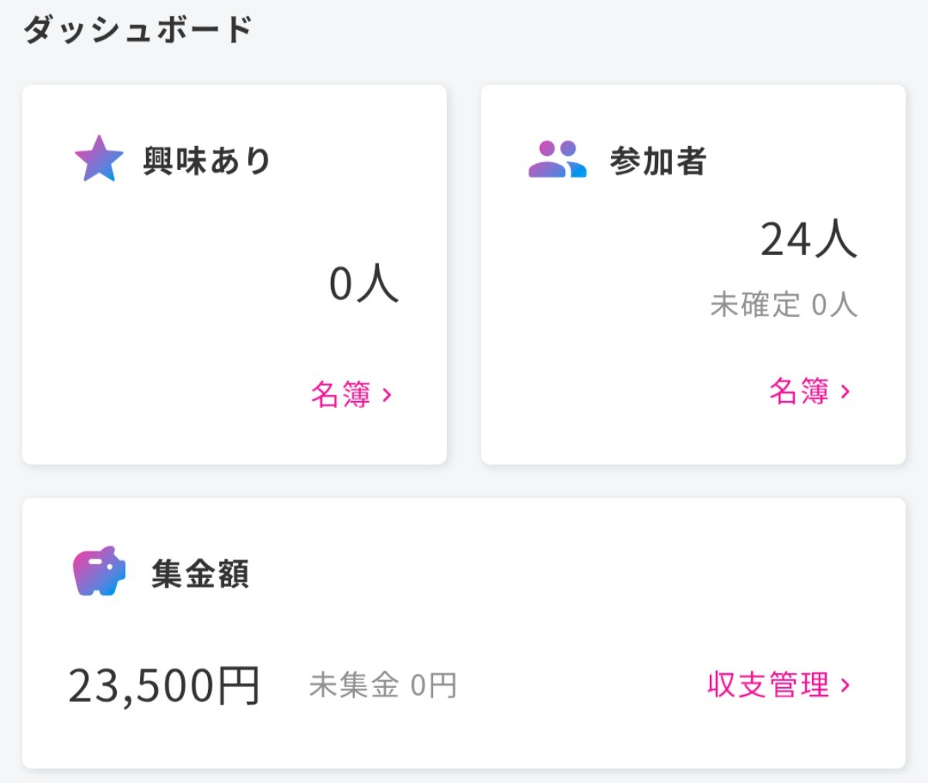Image resolution: width=928 pixels, height=783 pixels.
Task: Click the piggy bank icon
Action: point(99,571)
